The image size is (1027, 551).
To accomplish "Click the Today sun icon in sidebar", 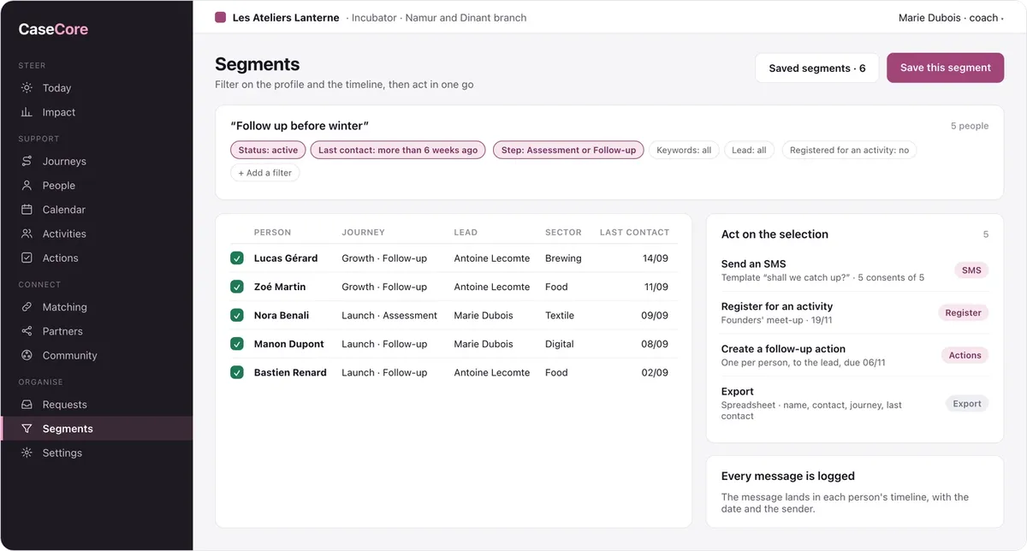I will click(x=27, y=88).
